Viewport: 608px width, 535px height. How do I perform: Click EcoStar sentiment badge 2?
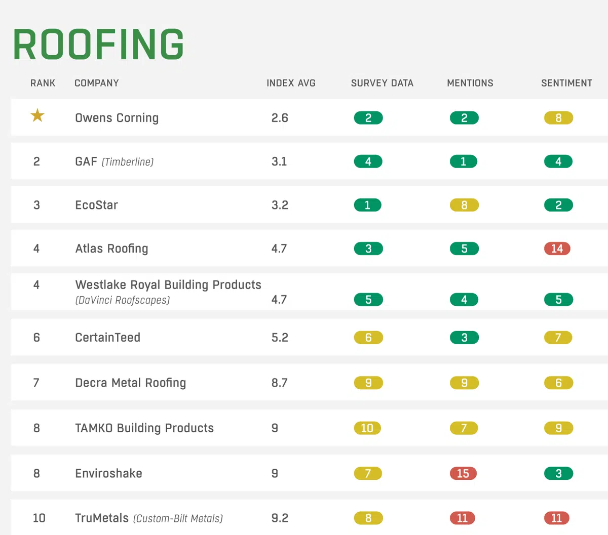pyautogui.click(x=558, y=205)
